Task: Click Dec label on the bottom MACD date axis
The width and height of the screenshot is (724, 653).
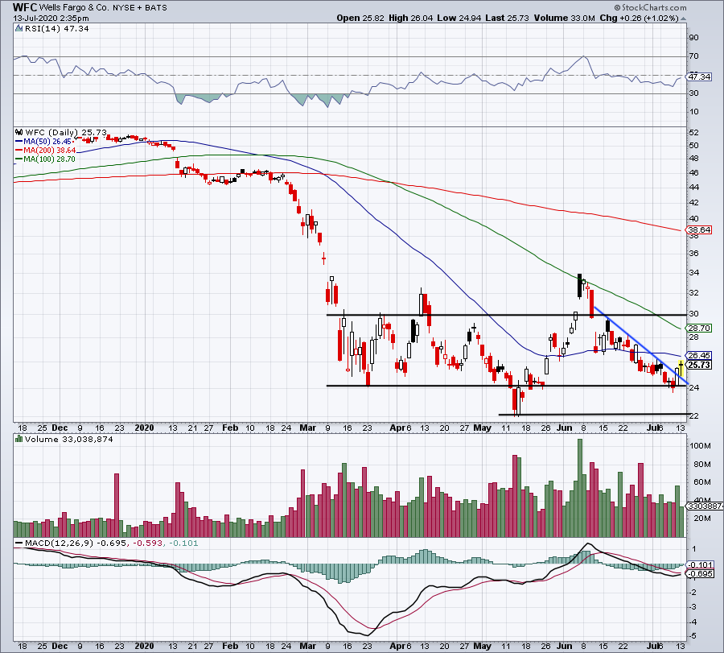Action: click(x=60, y=646)
